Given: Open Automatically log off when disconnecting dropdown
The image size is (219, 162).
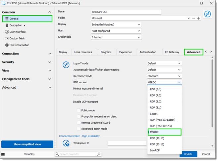Looking at the screenshot, I should pyautogui.click(x=164, y=70).
